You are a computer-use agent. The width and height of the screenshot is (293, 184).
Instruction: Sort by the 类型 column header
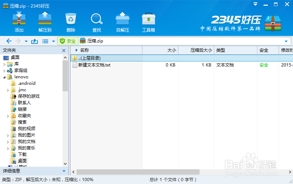[235, 50]
